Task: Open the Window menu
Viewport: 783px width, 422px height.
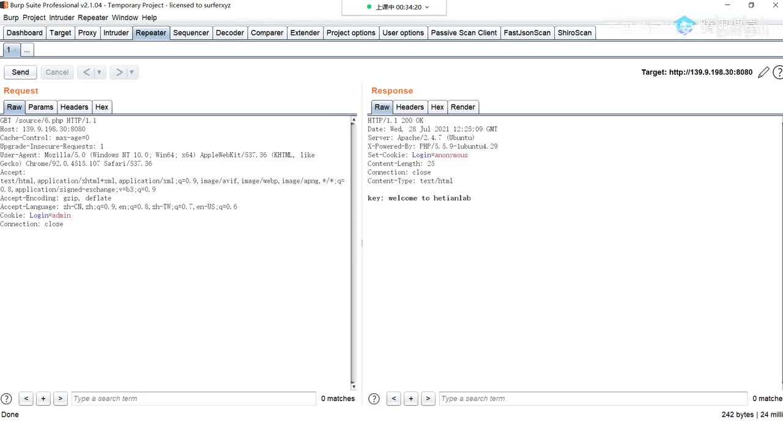Action: 125,18
